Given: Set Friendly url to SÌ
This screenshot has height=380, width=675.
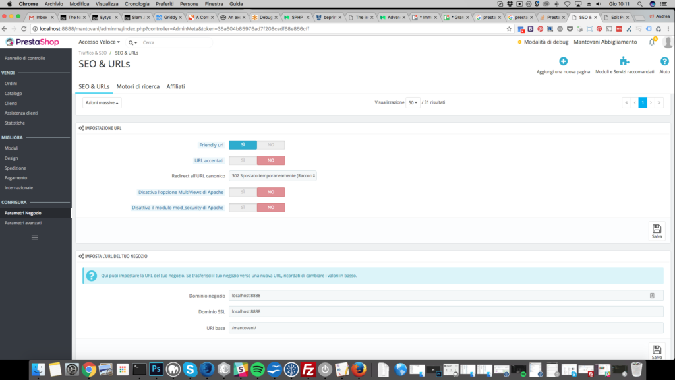Looking at the screenshot, I should 243,144.
